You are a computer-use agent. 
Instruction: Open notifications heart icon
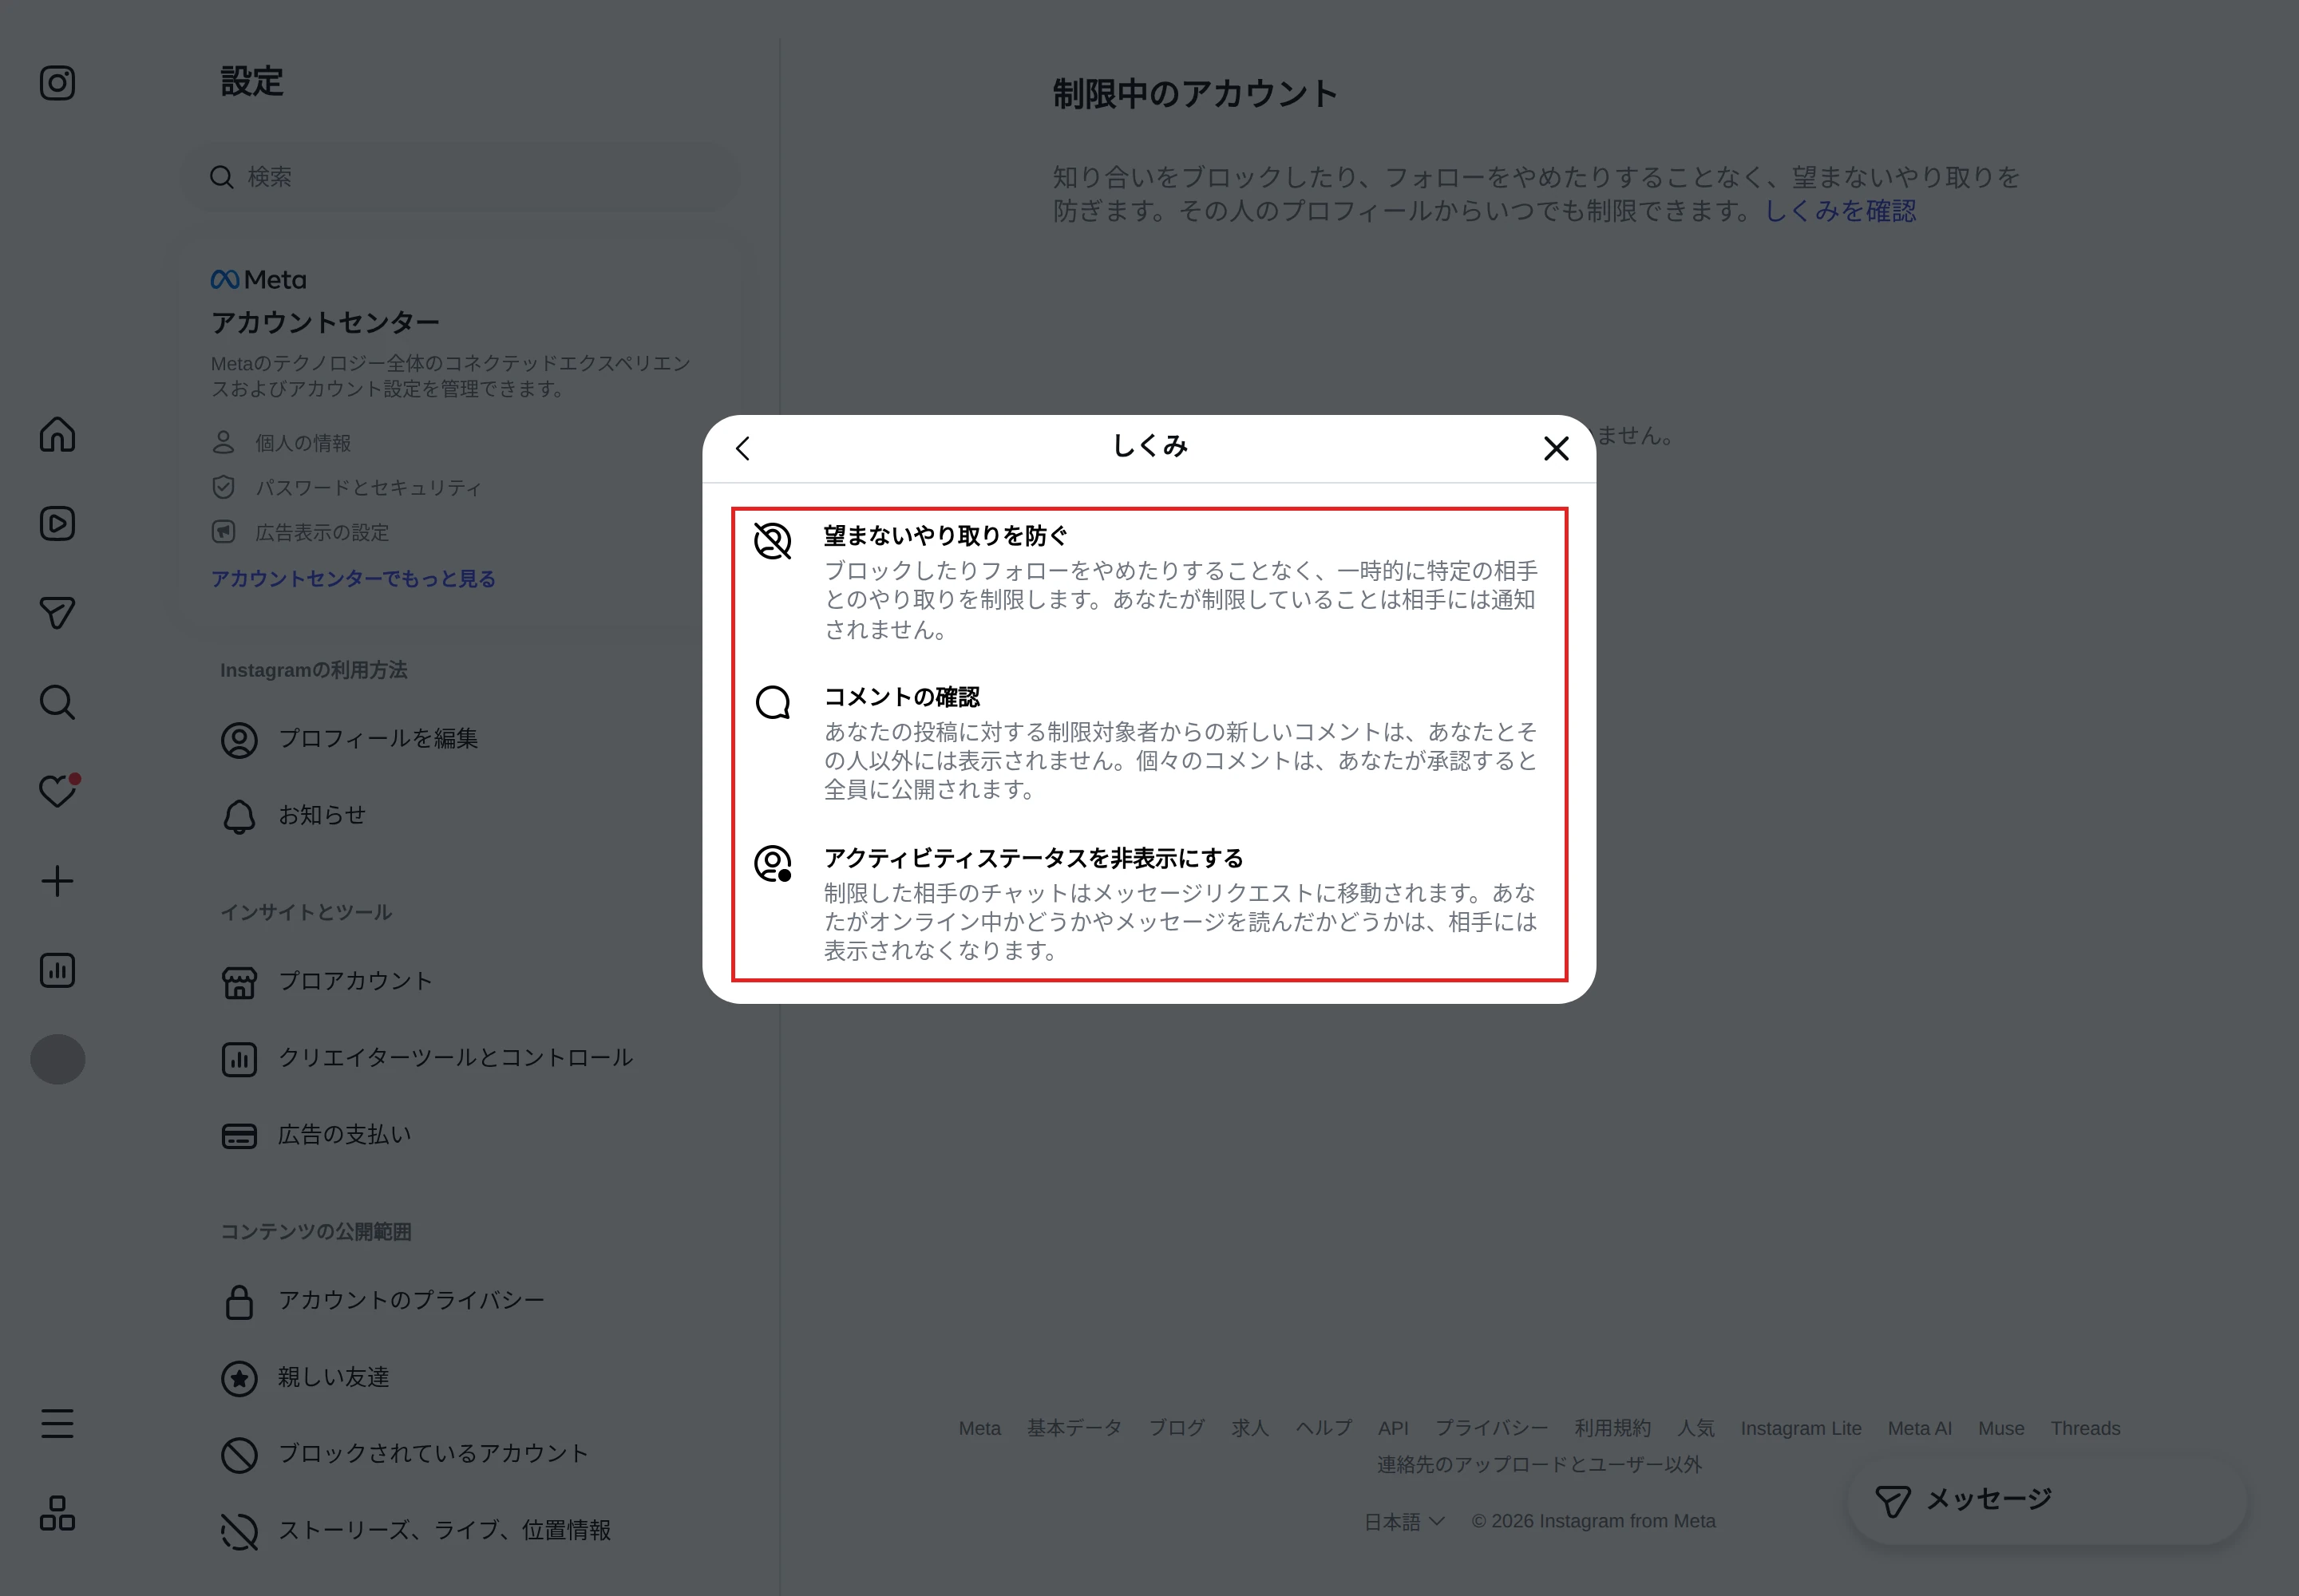[57, 791]
